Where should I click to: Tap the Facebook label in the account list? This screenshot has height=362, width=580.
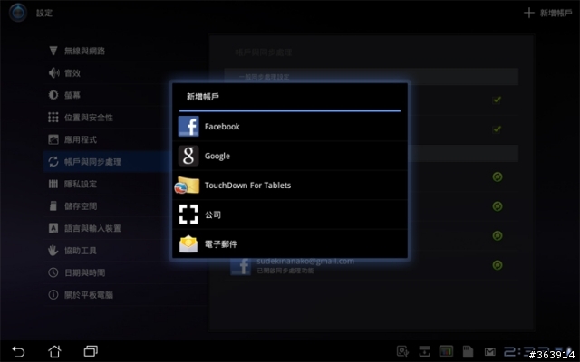222,127
